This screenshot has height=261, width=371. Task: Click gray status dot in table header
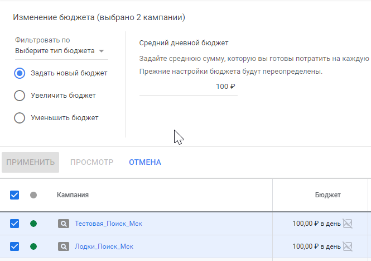click(33, 195)
